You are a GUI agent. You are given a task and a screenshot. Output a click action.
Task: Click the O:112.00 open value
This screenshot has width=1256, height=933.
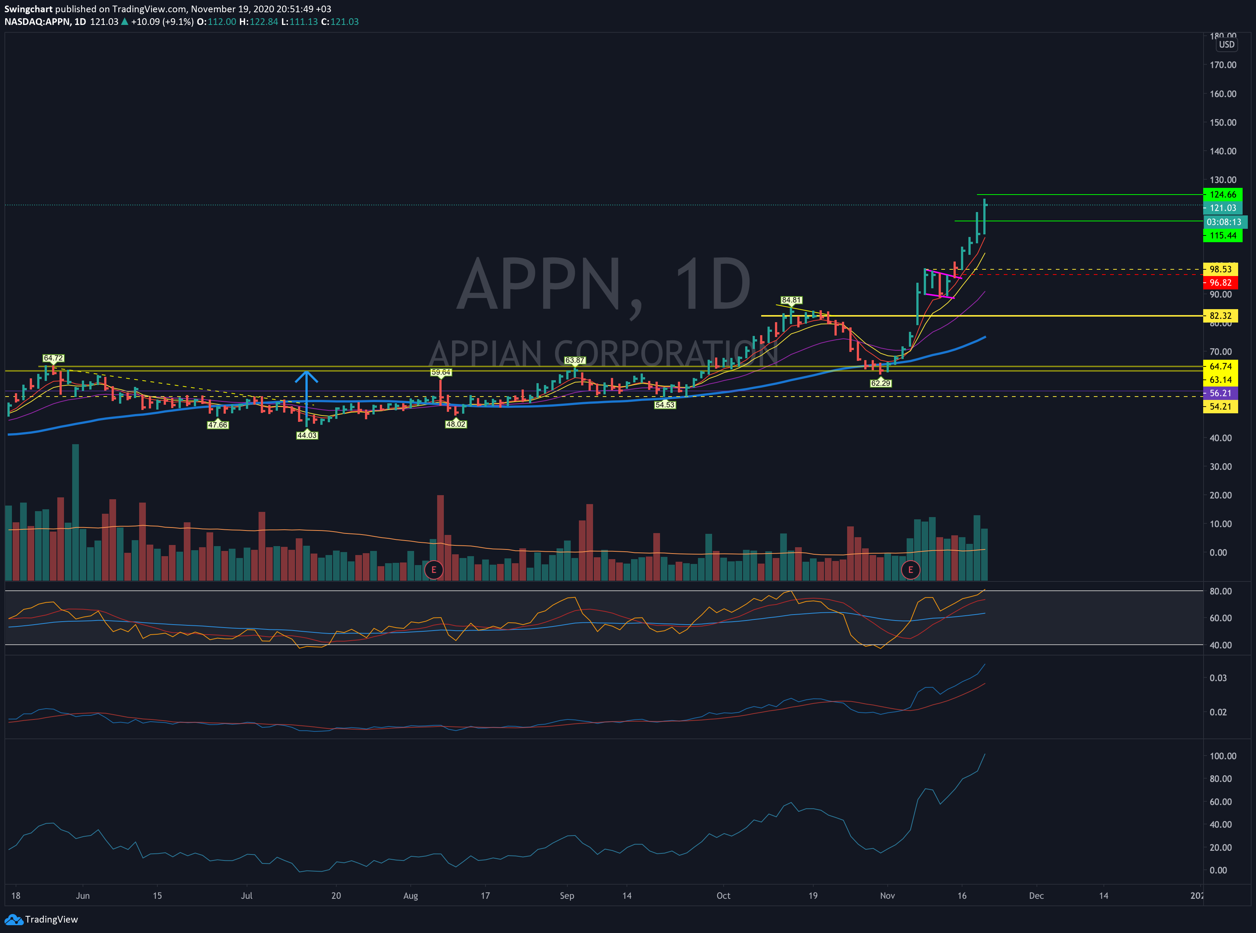pyautogui.click(x=216, y=22)
